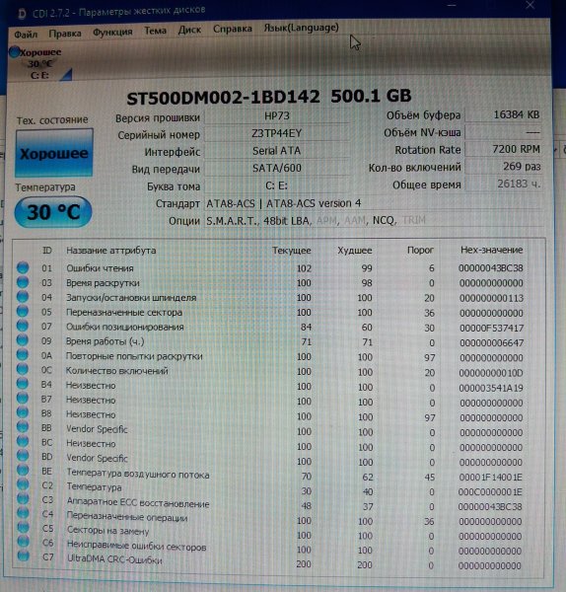This screenshot has width=566, height=592.
Task: Click the CDI app icon in title bar
Action: [23, 14]
